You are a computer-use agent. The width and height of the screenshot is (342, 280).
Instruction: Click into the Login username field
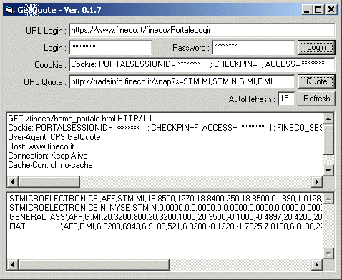(110, 47)
